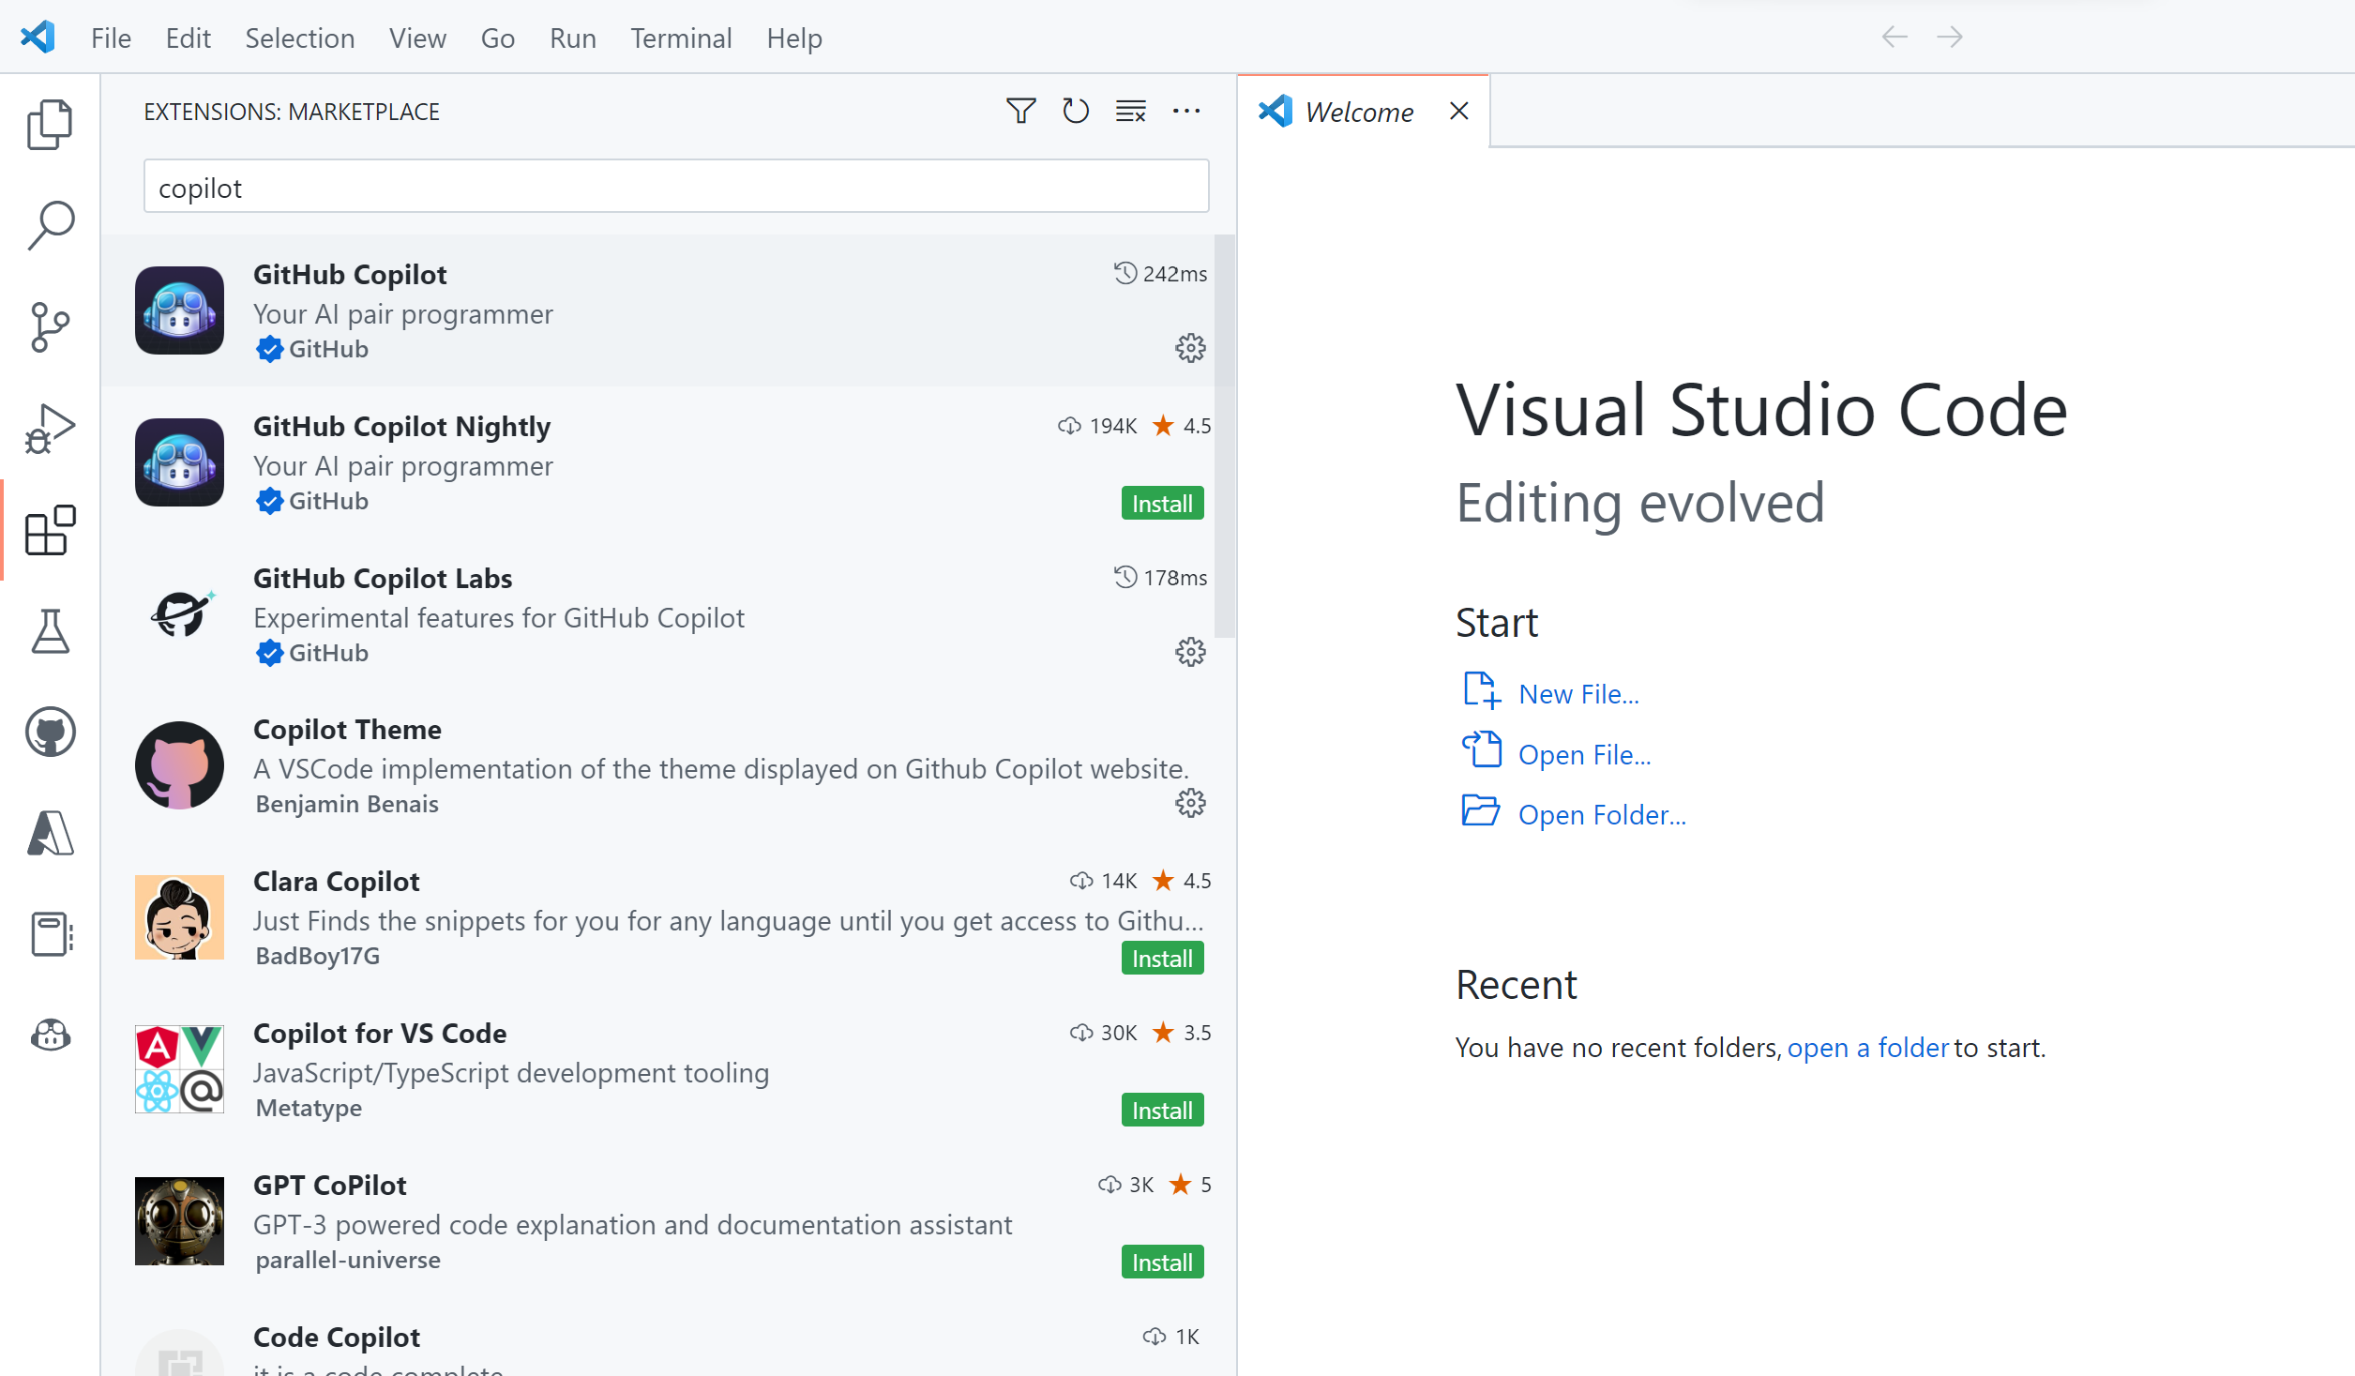Select the Welcome tab
The height and width of the screenshot is (1376, 2355).
[x=1358, y=112]
